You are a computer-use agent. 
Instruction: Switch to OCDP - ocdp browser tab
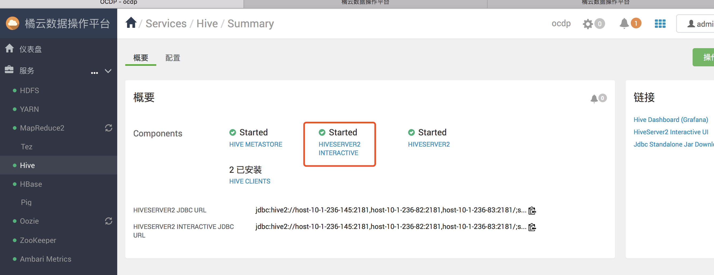click(x=122, y=3)
